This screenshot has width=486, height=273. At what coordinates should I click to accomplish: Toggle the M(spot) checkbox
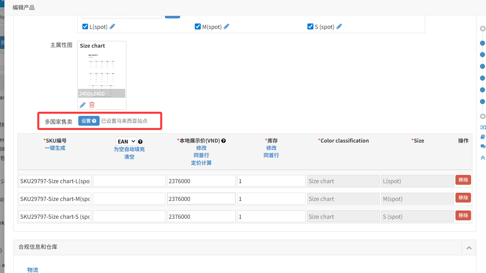(198, 27)
